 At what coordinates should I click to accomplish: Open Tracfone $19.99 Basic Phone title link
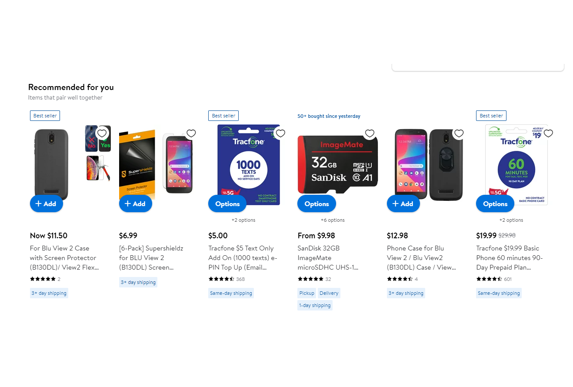(510, 258)
